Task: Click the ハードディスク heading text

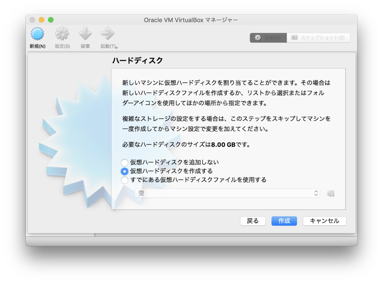Action: coord(138,60)
